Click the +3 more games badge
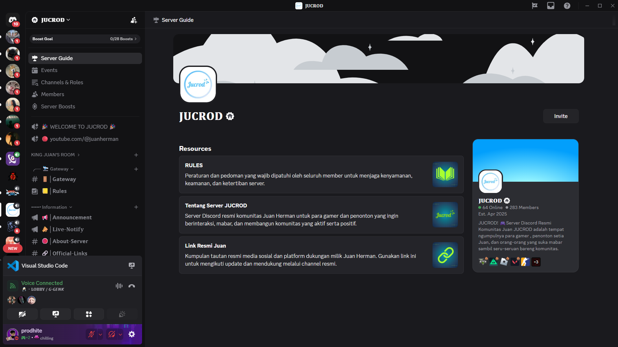Image resolution: width=618 pixels, height=347 pixels. click(x=536, y=262)
